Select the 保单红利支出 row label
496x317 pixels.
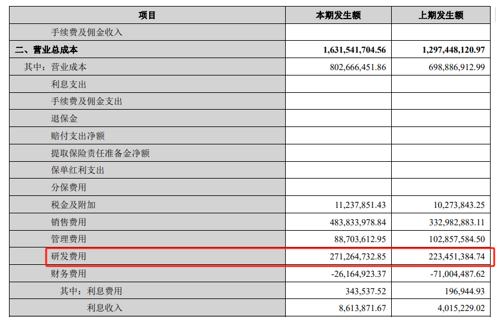78,170
